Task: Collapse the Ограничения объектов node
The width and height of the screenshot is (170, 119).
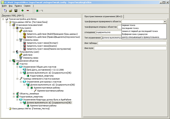Action: pos(10,61)
